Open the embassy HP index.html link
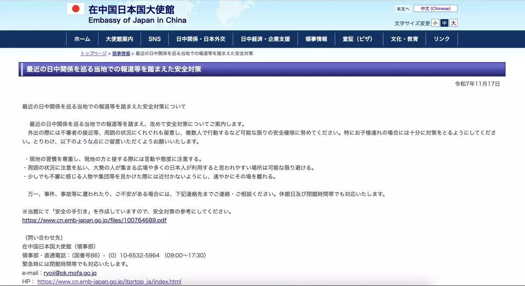The width and height of the screenshot is (525, 286). point(109,282)
